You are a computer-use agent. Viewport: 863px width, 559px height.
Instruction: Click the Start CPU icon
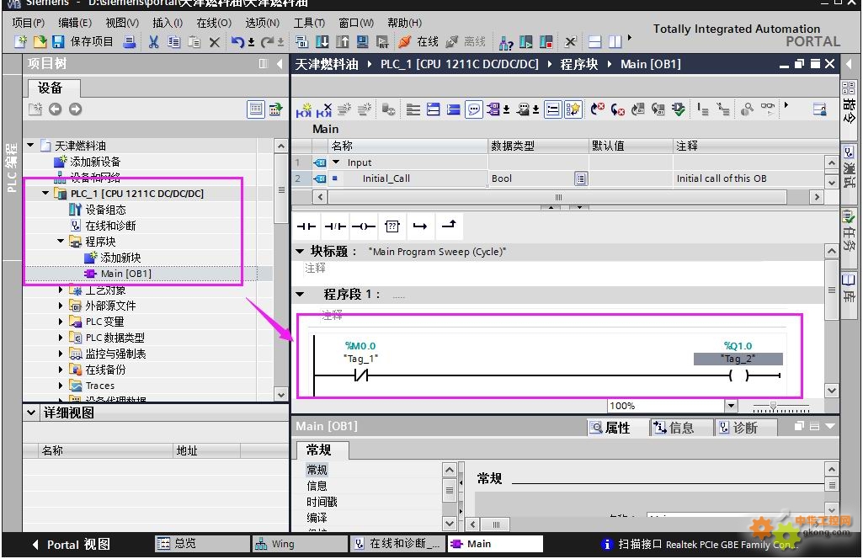pyautogui.click(x=526, y=42)
